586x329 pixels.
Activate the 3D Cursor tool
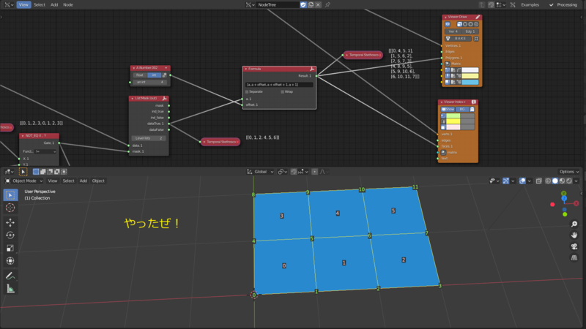[10, 208]
